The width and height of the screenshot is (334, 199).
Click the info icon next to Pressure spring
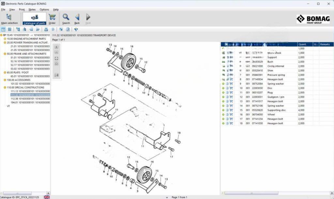[227, 75]
